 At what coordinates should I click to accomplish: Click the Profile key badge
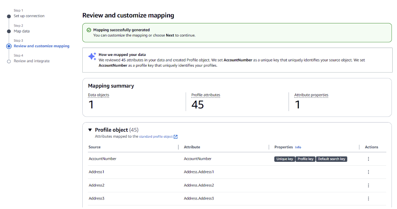pos(306,159)
